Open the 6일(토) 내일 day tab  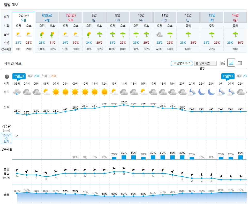point(47,18)
